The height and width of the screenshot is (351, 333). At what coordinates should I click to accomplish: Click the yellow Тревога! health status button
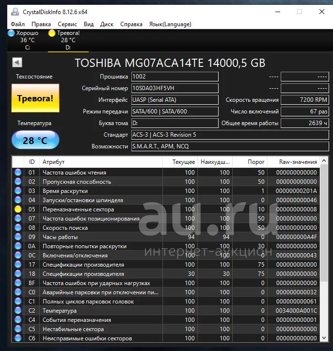[35, 98]
